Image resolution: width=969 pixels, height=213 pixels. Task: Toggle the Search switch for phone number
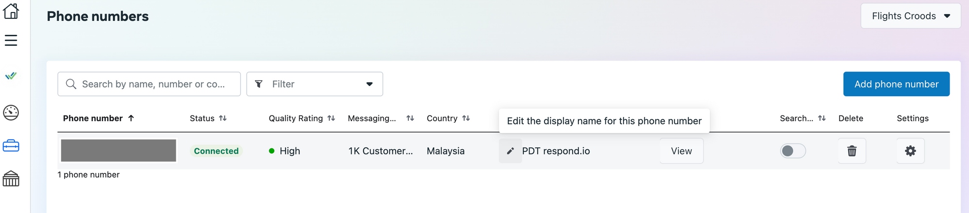793,151
